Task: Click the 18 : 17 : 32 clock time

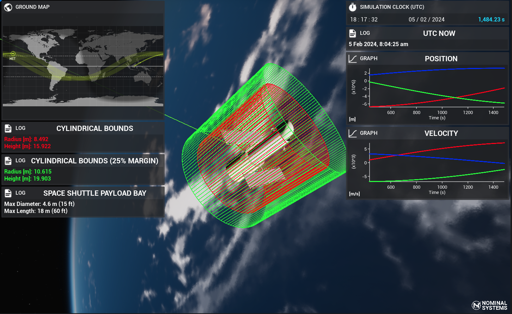Action: [x=364, y=20]
